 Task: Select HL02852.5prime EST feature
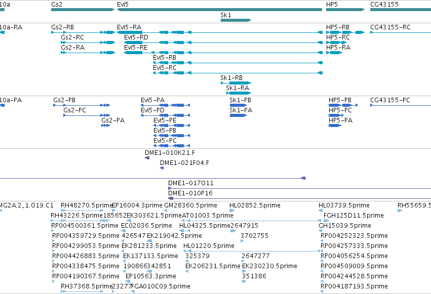point(232,211)
